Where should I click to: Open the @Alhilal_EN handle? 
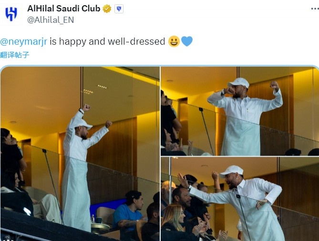(51, 20)
